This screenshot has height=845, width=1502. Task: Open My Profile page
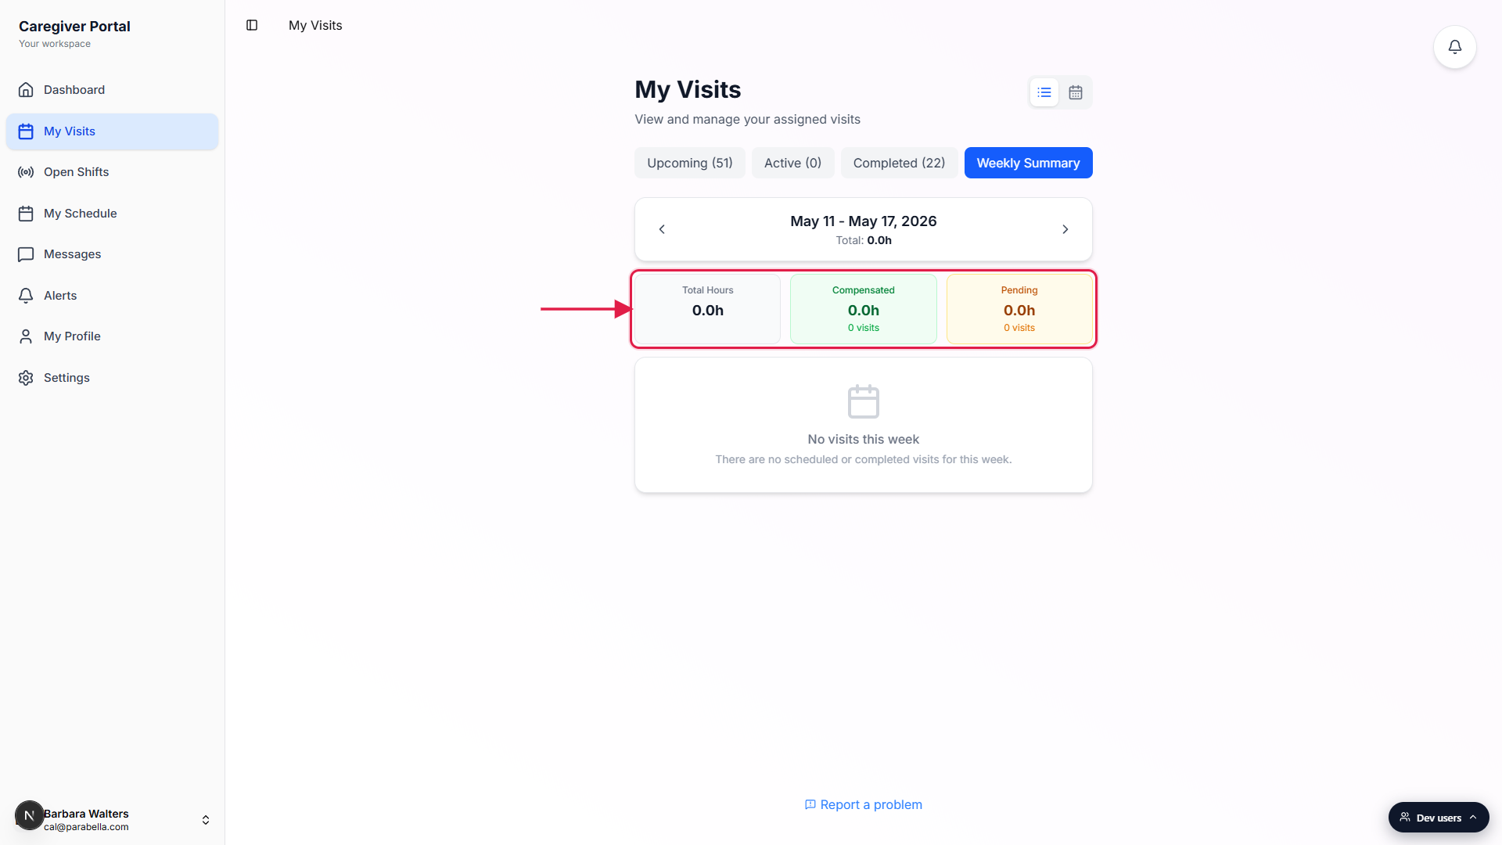[x=112, y=336]
